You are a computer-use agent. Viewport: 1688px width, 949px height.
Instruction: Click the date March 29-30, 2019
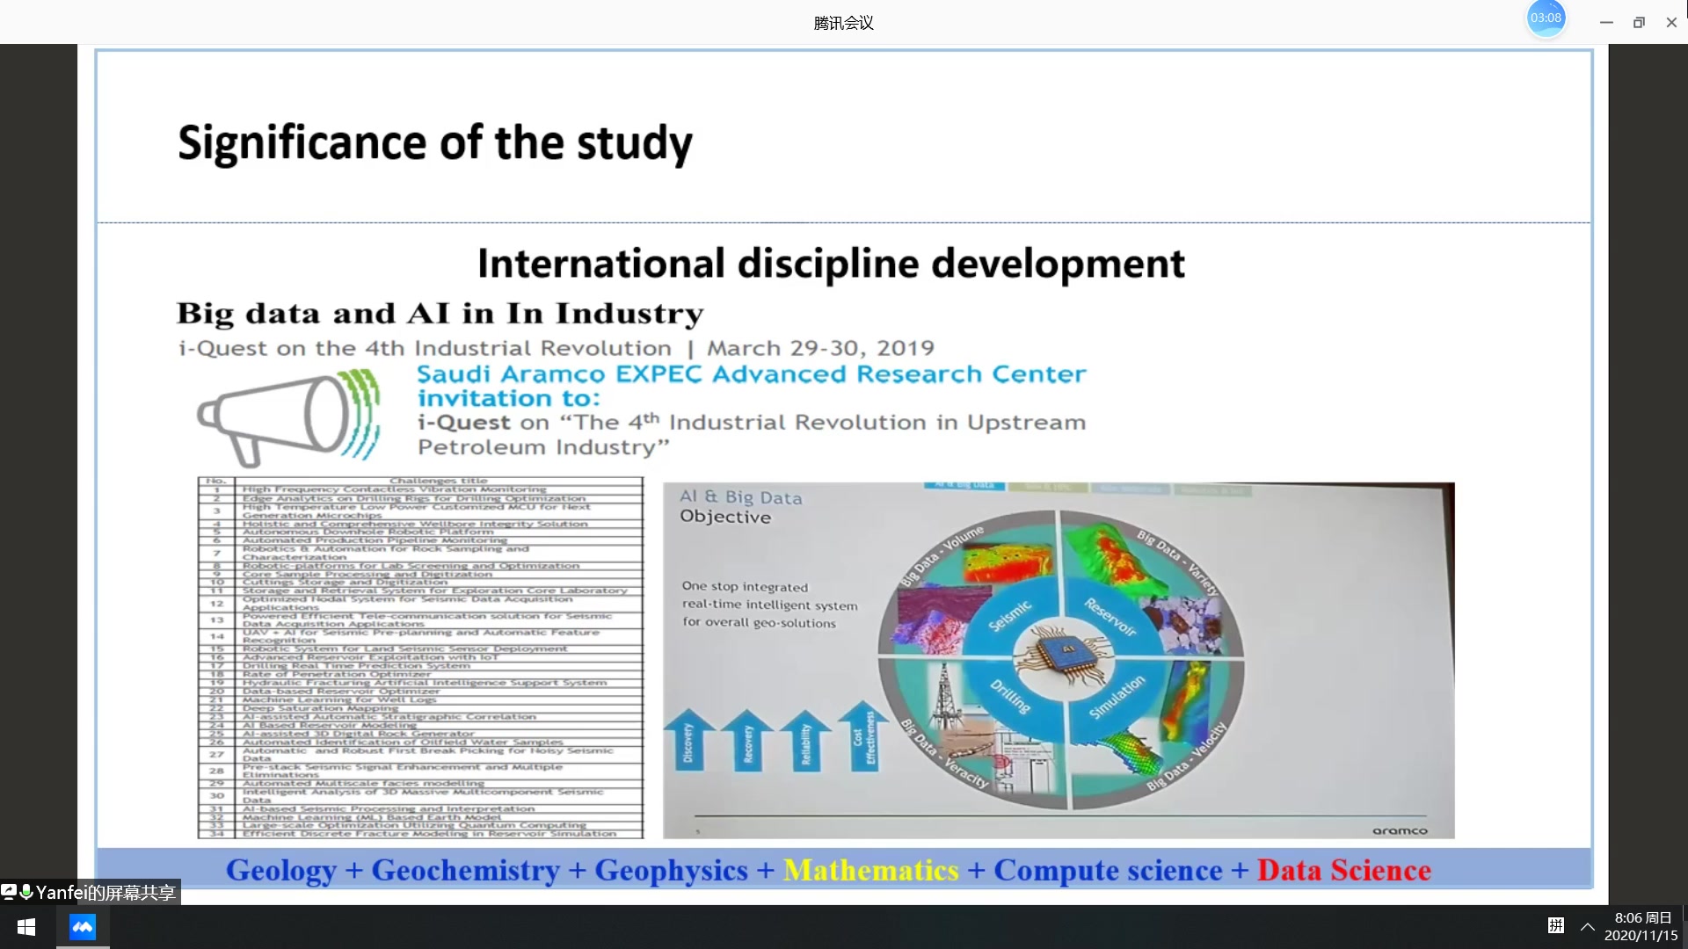click(821, 349)
